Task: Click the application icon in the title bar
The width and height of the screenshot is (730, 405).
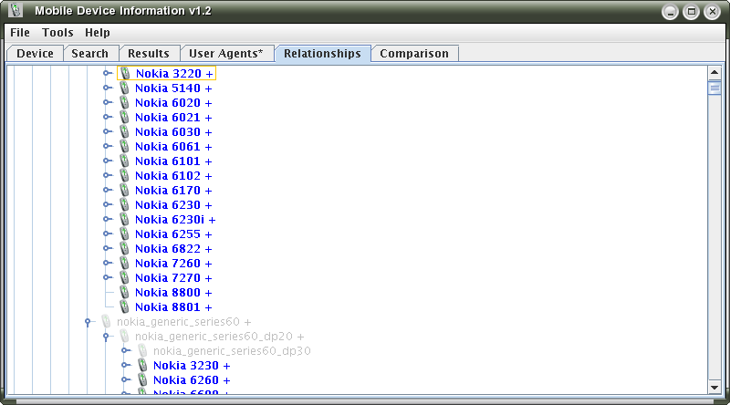Action: [16, 11]
